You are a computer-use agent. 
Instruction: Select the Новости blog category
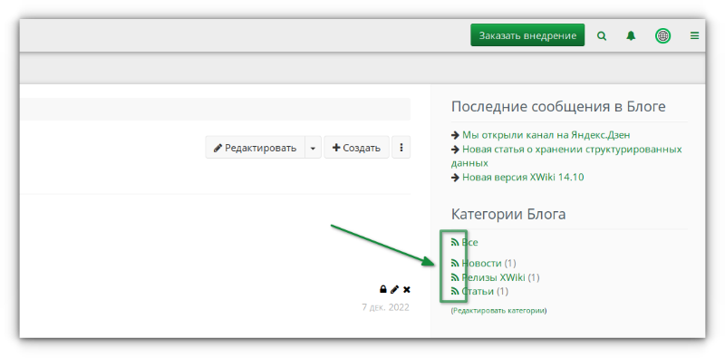481,263
